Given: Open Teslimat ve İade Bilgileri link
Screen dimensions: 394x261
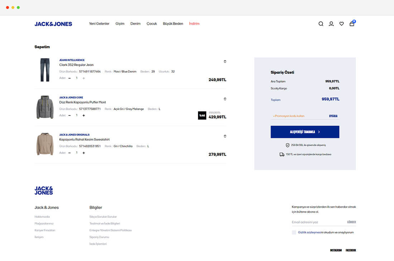Looking at the screenshot, I should click(105, 223).
